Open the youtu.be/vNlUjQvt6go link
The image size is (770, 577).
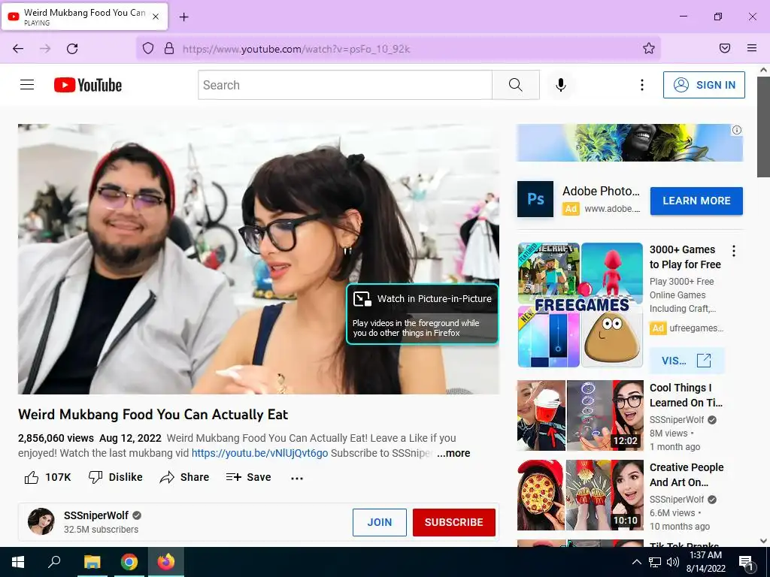pyautogui.click(x=259, y=453)
